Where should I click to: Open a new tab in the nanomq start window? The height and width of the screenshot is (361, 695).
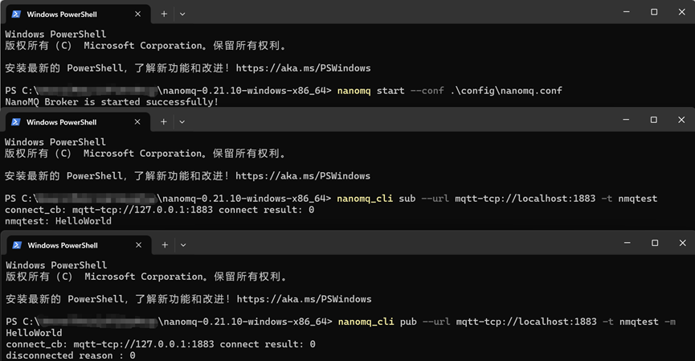click(164, 14)
